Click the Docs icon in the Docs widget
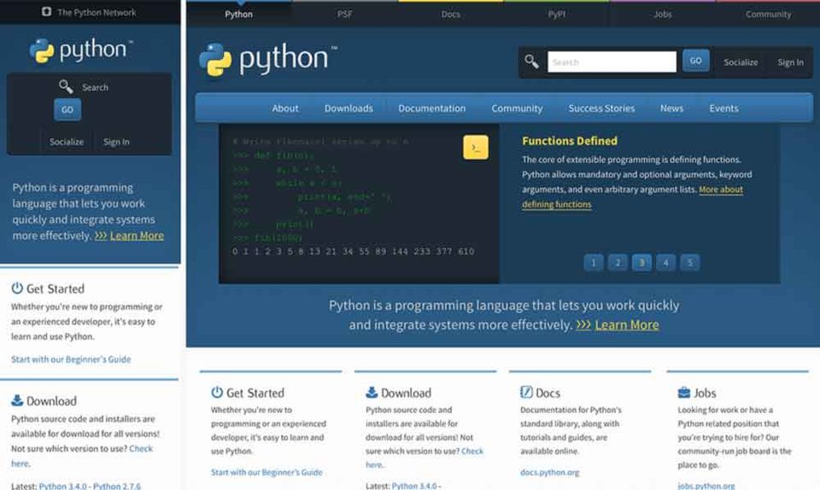820x490 pixels. 526,393
